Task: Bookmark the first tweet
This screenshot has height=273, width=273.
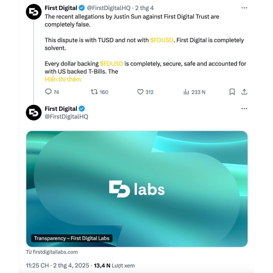Action: (232, 92)
